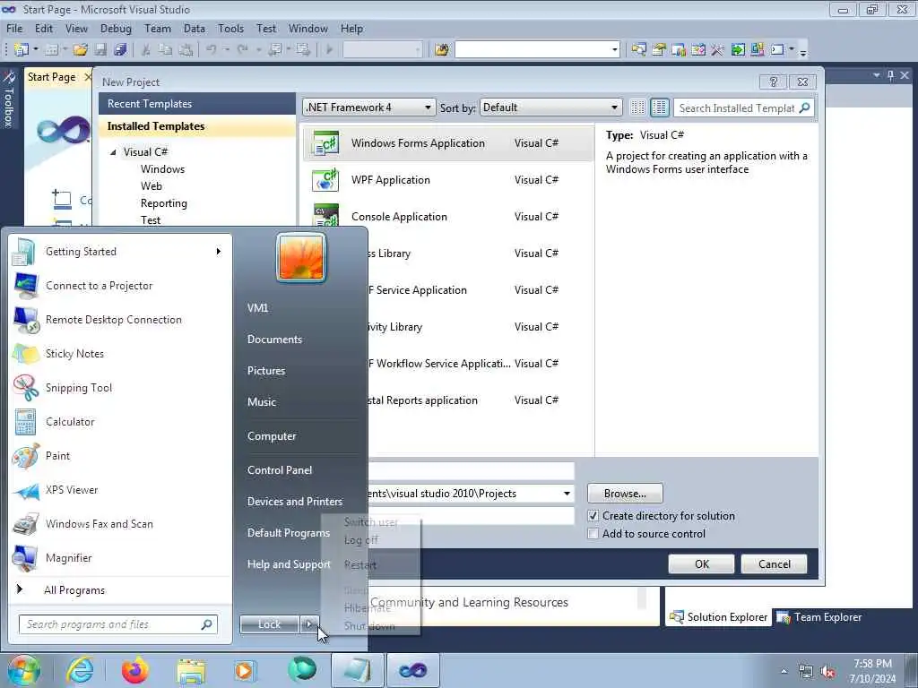Image resolution: width=918 pixels, height=688 pixels.
Task: Switch to the Solution Explorer tab
Action: [x=718, y=617]
